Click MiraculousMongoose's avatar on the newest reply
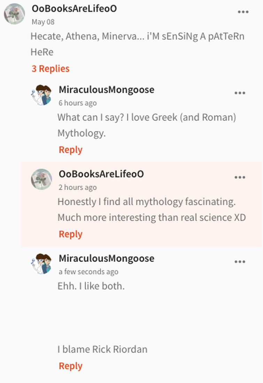 pos(41,263)
